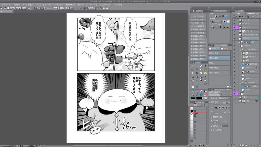Open the フィルター(I) menu
Viewport: 261px width, 147px height.
click(x=92, y=5)
